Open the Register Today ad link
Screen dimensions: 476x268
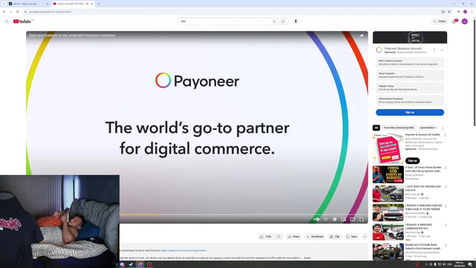(410, 88)
